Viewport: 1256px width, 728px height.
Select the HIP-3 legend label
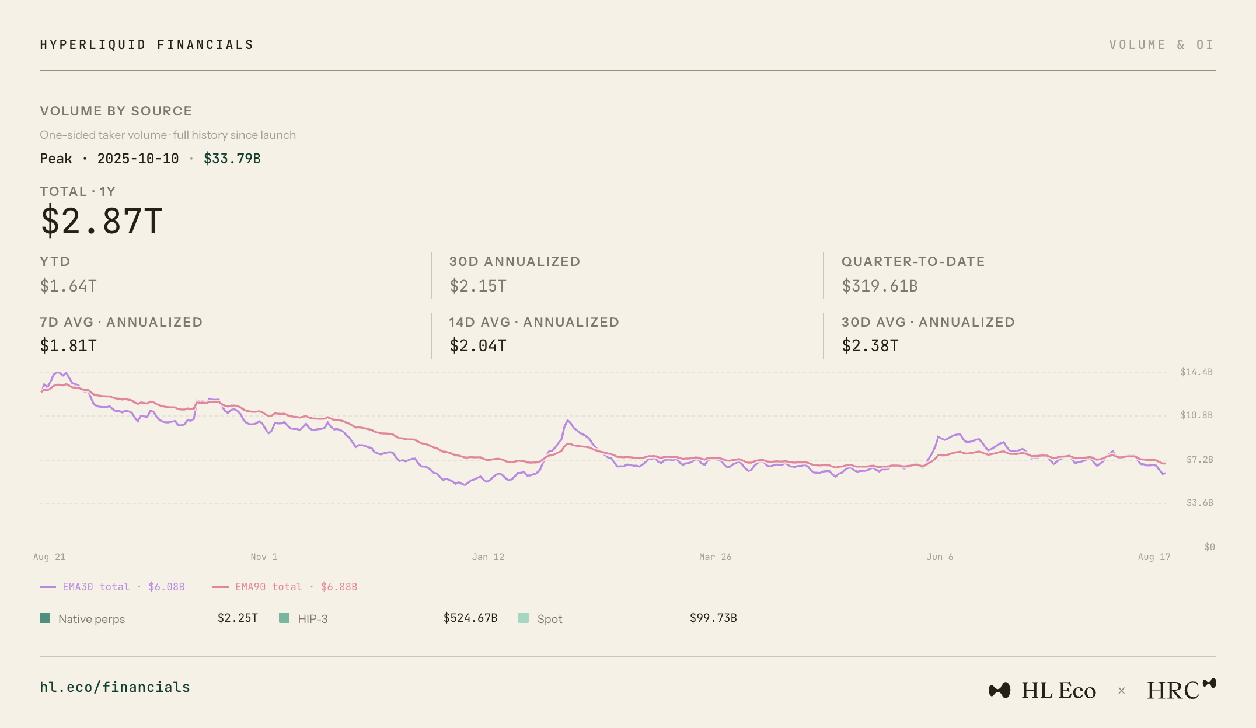(x=313, y=619)
